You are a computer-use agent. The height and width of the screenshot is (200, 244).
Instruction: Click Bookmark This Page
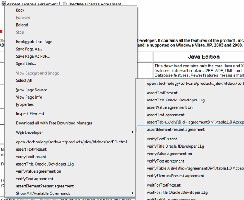[34, 42]
